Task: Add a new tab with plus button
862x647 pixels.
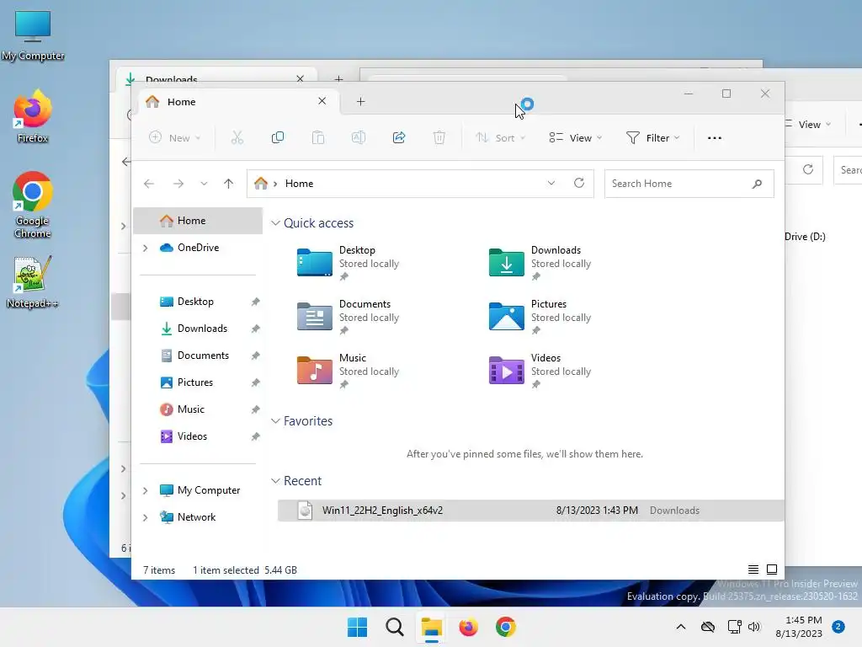Action: [360, 101]
